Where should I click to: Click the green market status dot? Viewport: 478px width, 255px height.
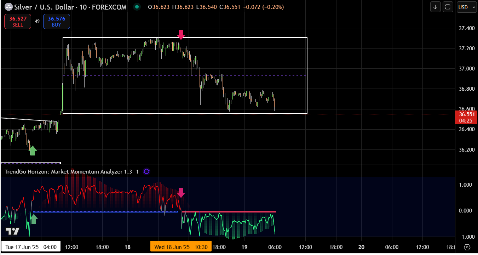point(137,7)
